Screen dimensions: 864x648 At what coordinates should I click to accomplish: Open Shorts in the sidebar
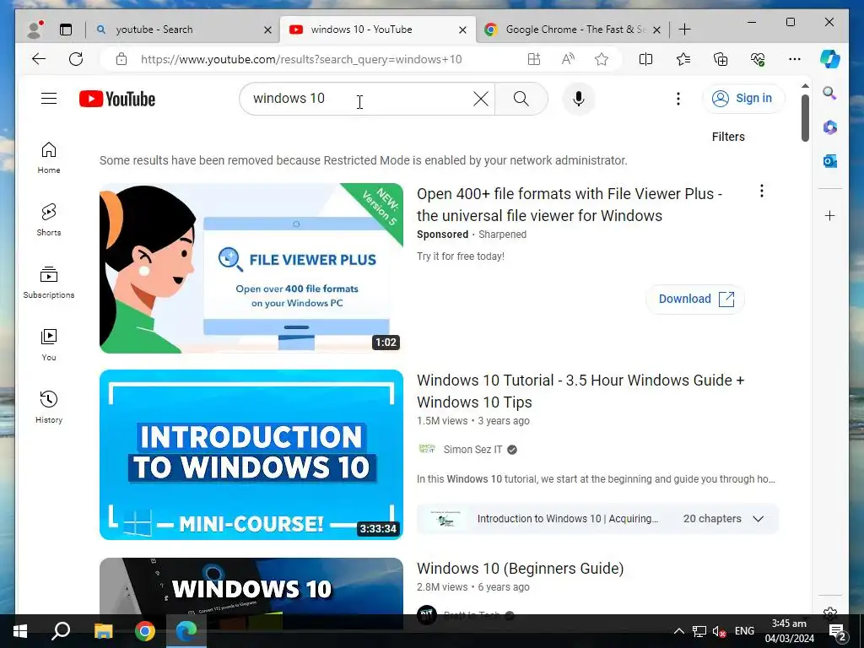tap(48, 220)
